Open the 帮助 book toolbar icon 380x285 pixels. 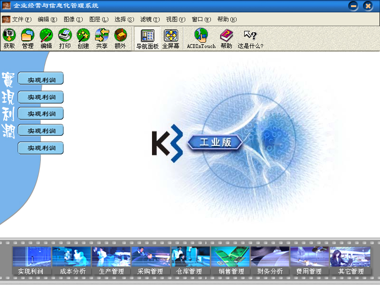(227, 38)
